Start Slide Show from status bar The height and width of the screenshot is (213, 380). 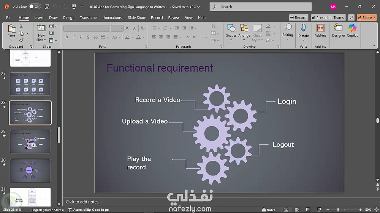319,210
